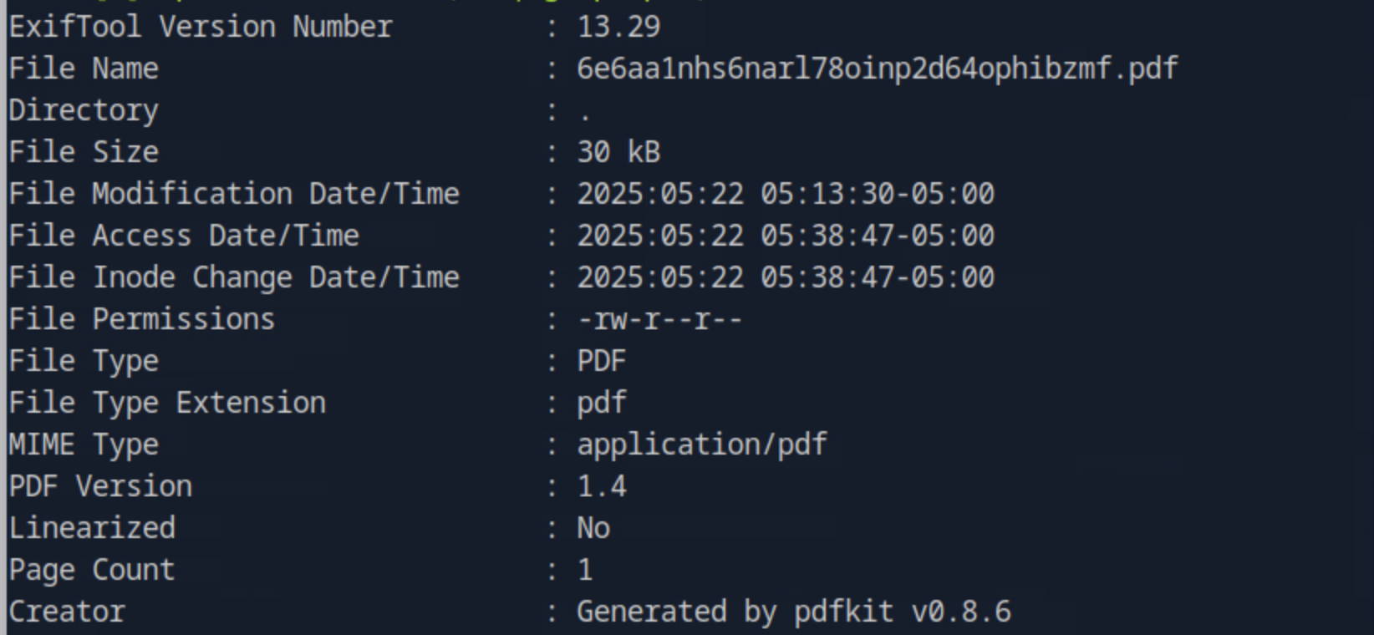
Task: Click the File Type value PDF
Action: 602,361
